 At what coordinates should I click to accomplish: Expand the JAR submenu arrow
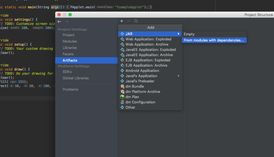click(x=179, y=34)
